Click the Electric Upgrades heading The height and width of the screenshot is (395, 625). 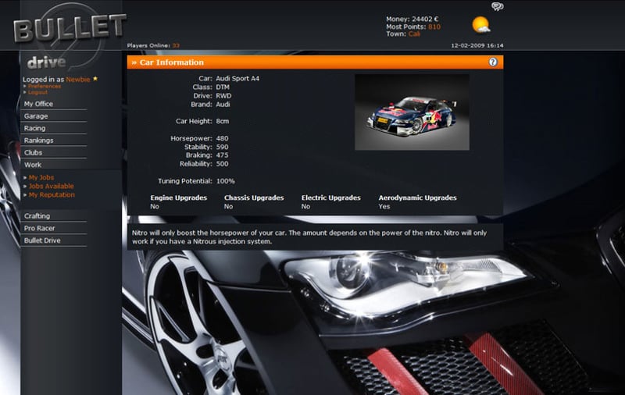[x=330, y=197]
